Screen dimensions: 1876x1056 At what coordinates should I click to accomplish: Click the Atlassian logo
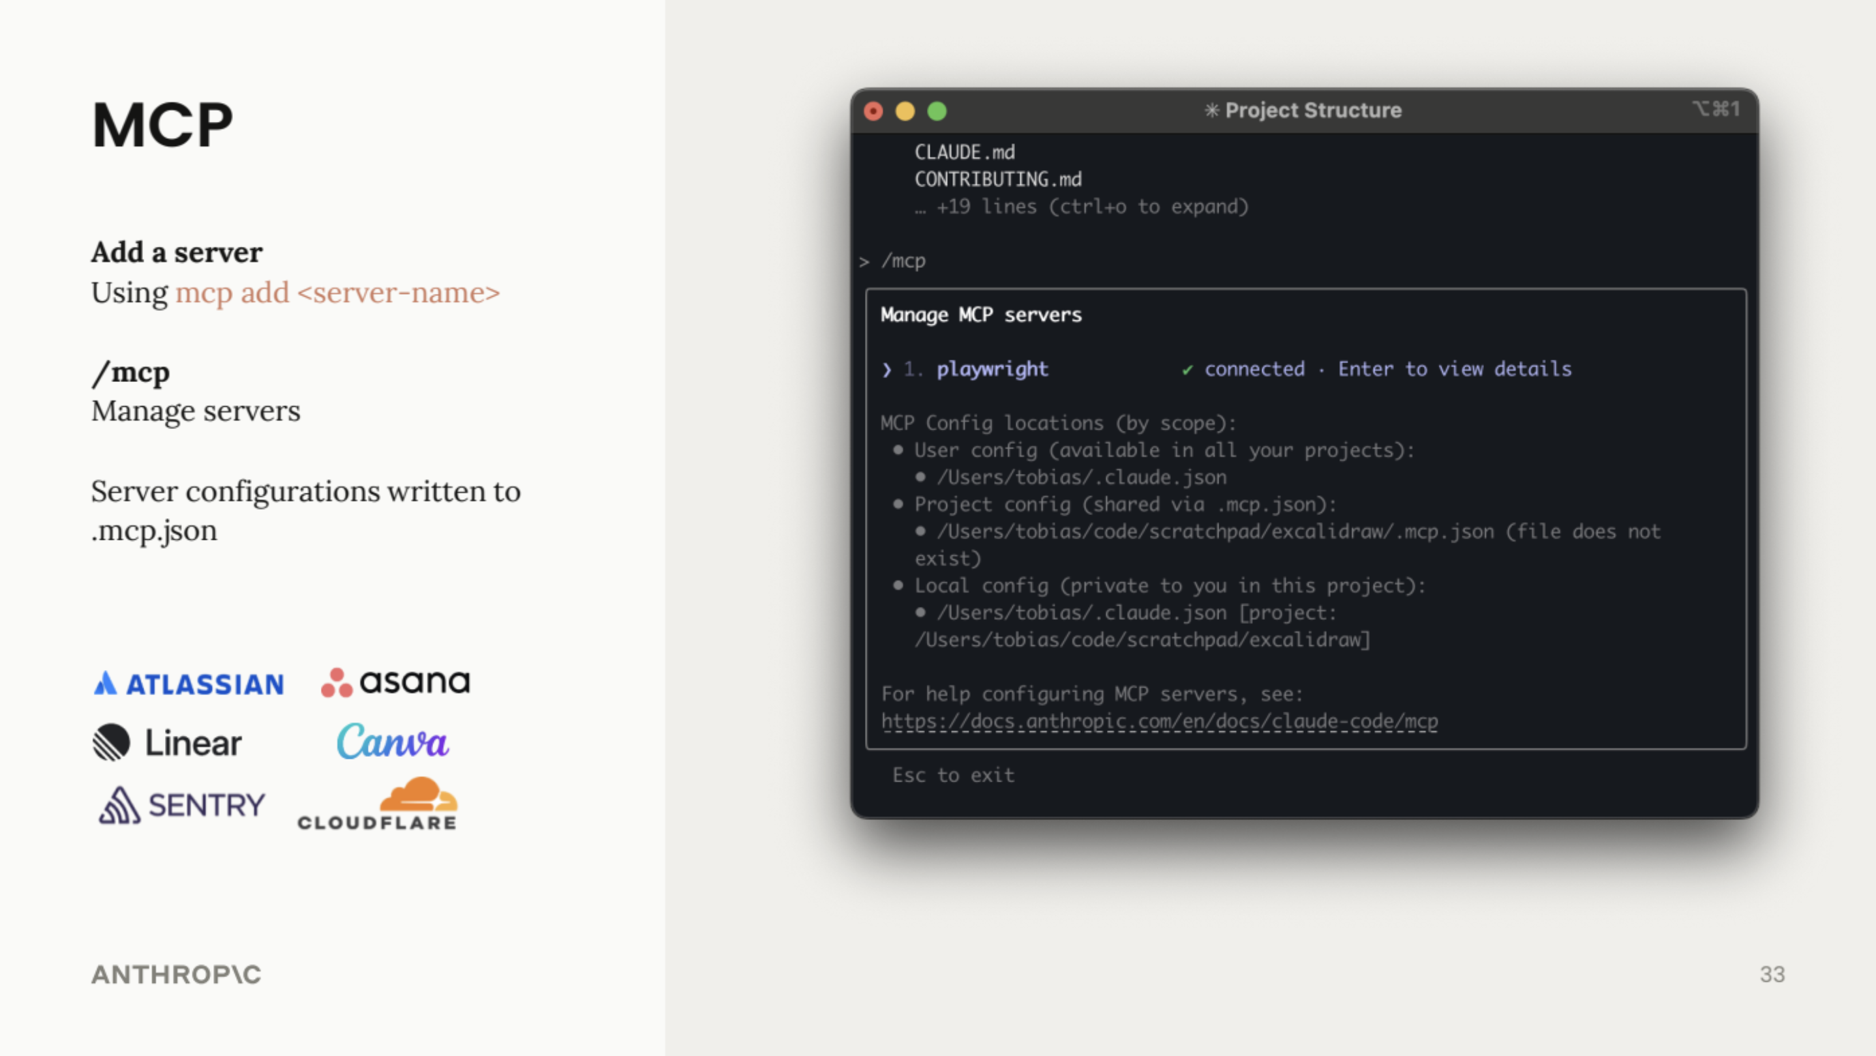(189, 683)
